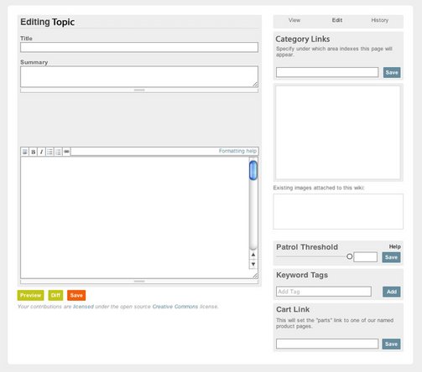Click the first icon in editor toolbar
The width and height of the screenshot is (422, 372).
tap(25, 152)
